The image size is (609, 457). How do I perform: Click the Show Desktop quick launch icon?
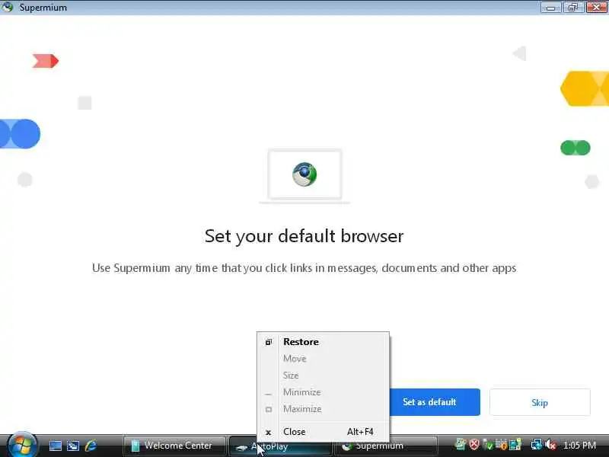pos(55,446)
